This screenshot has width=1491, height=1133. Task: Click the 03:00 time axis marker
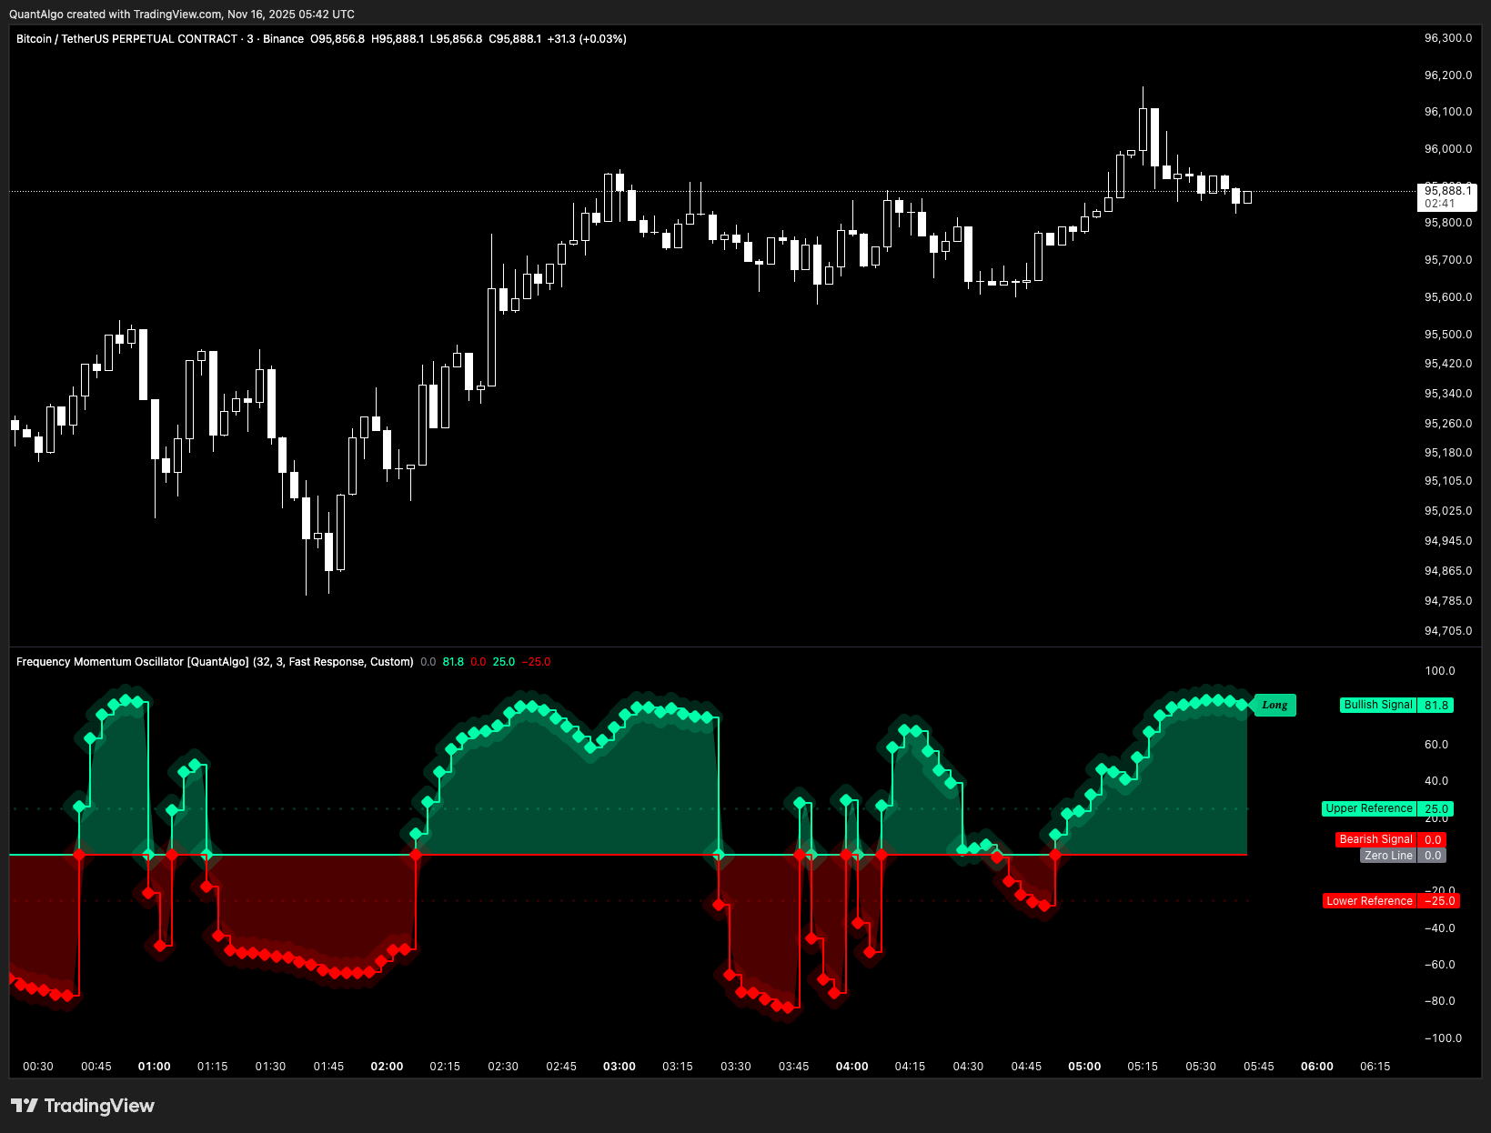pyautogui.click(x=620, y=1067)
